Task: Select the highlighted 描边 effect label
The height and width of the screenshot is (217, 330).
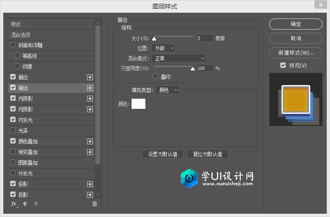Action: point(23,88)
